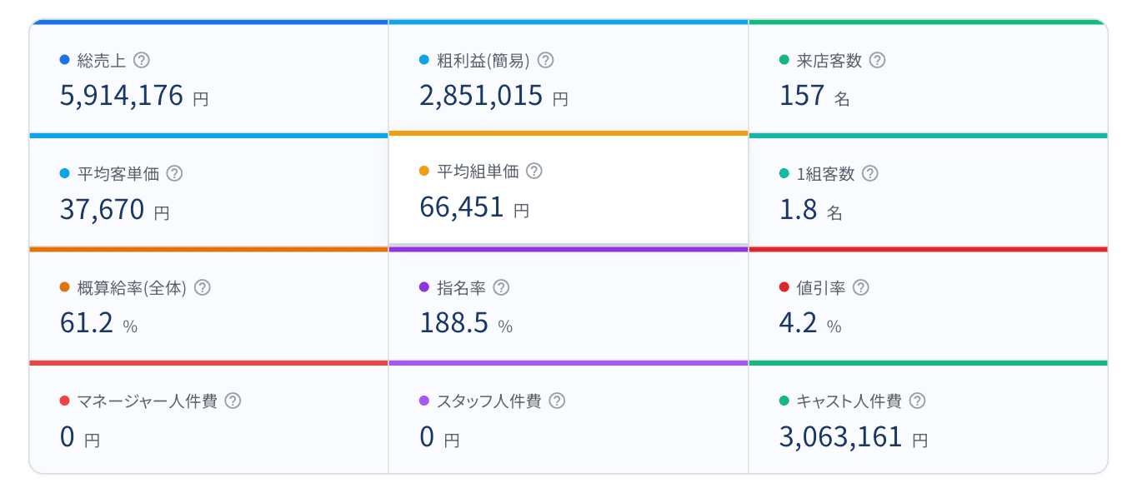The image size is (1127, 488).
Task: Click the キャスト人件費 value 3,063,161
Action: (842, 436)
